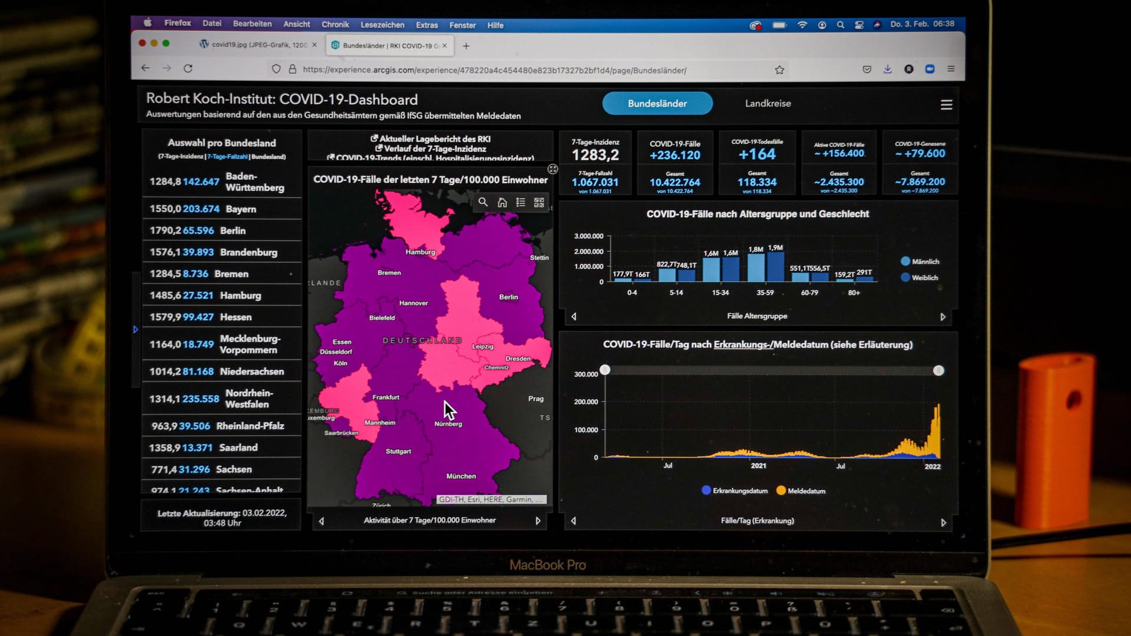The width and height of the screenshot is (1131, 636).
Task: Open the map search tool
Action: [x=483, y=202]
